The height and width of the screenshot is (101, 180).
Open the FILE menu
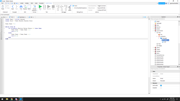(x=2, y=3)
